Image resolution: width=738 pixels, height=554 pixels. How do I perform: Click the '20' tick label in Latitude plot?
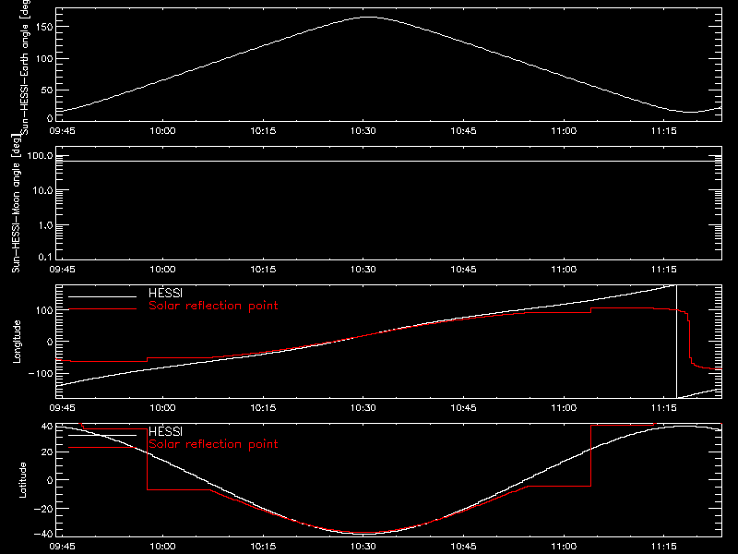(x=47, y=452)
